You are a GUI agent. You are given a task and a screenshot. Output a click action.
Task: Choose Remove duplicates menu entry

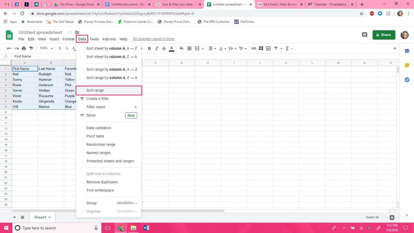click(x=108, y=181)
